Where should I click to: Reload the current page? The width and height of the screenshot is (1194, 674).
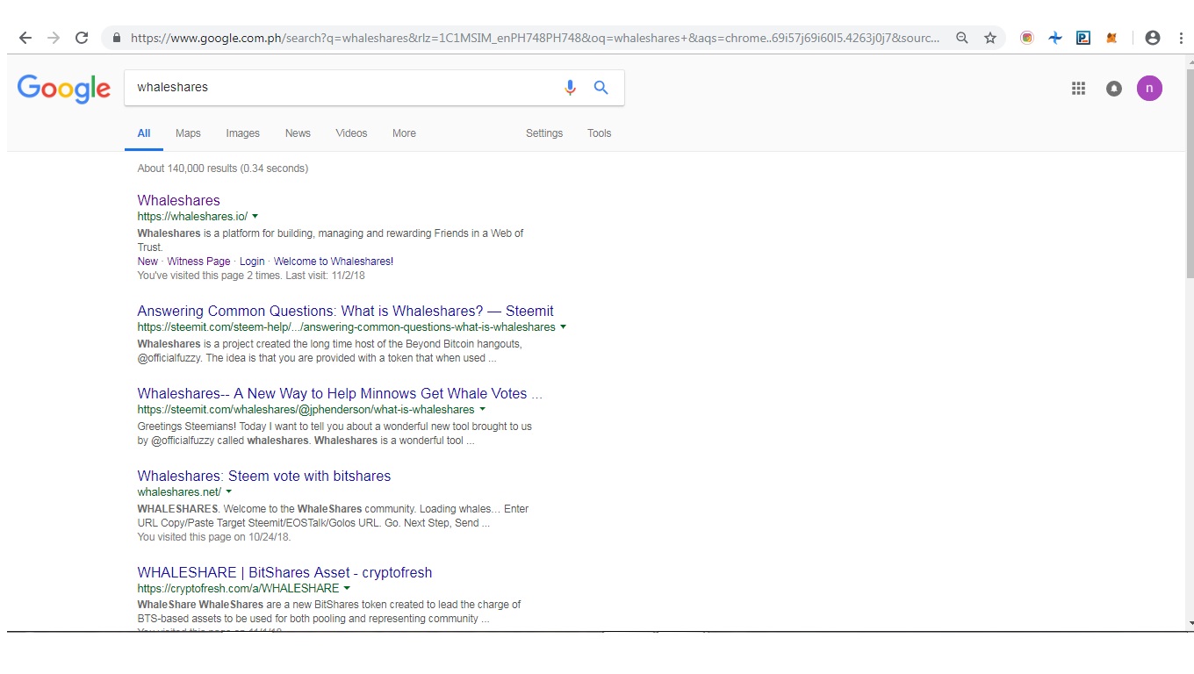tap(82, 38)
